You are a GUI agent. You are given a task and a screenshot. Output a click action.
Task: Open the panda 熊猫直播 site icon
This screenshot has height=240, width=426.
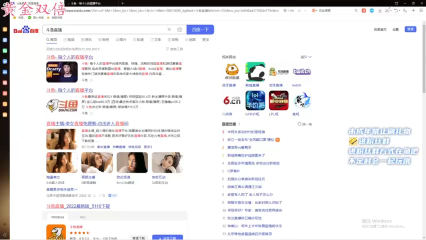pos(255,71)
